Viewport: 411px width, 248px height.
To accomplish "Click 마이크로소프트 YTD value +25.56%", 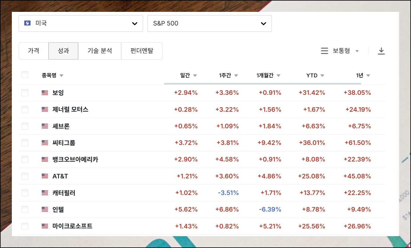I will (312, 226).
